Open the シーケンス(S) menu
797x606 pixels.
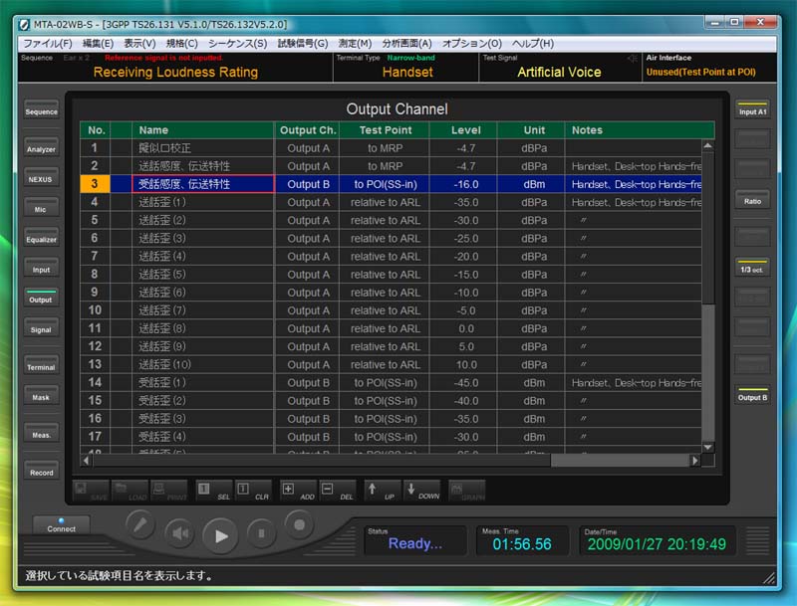[237, 44]
